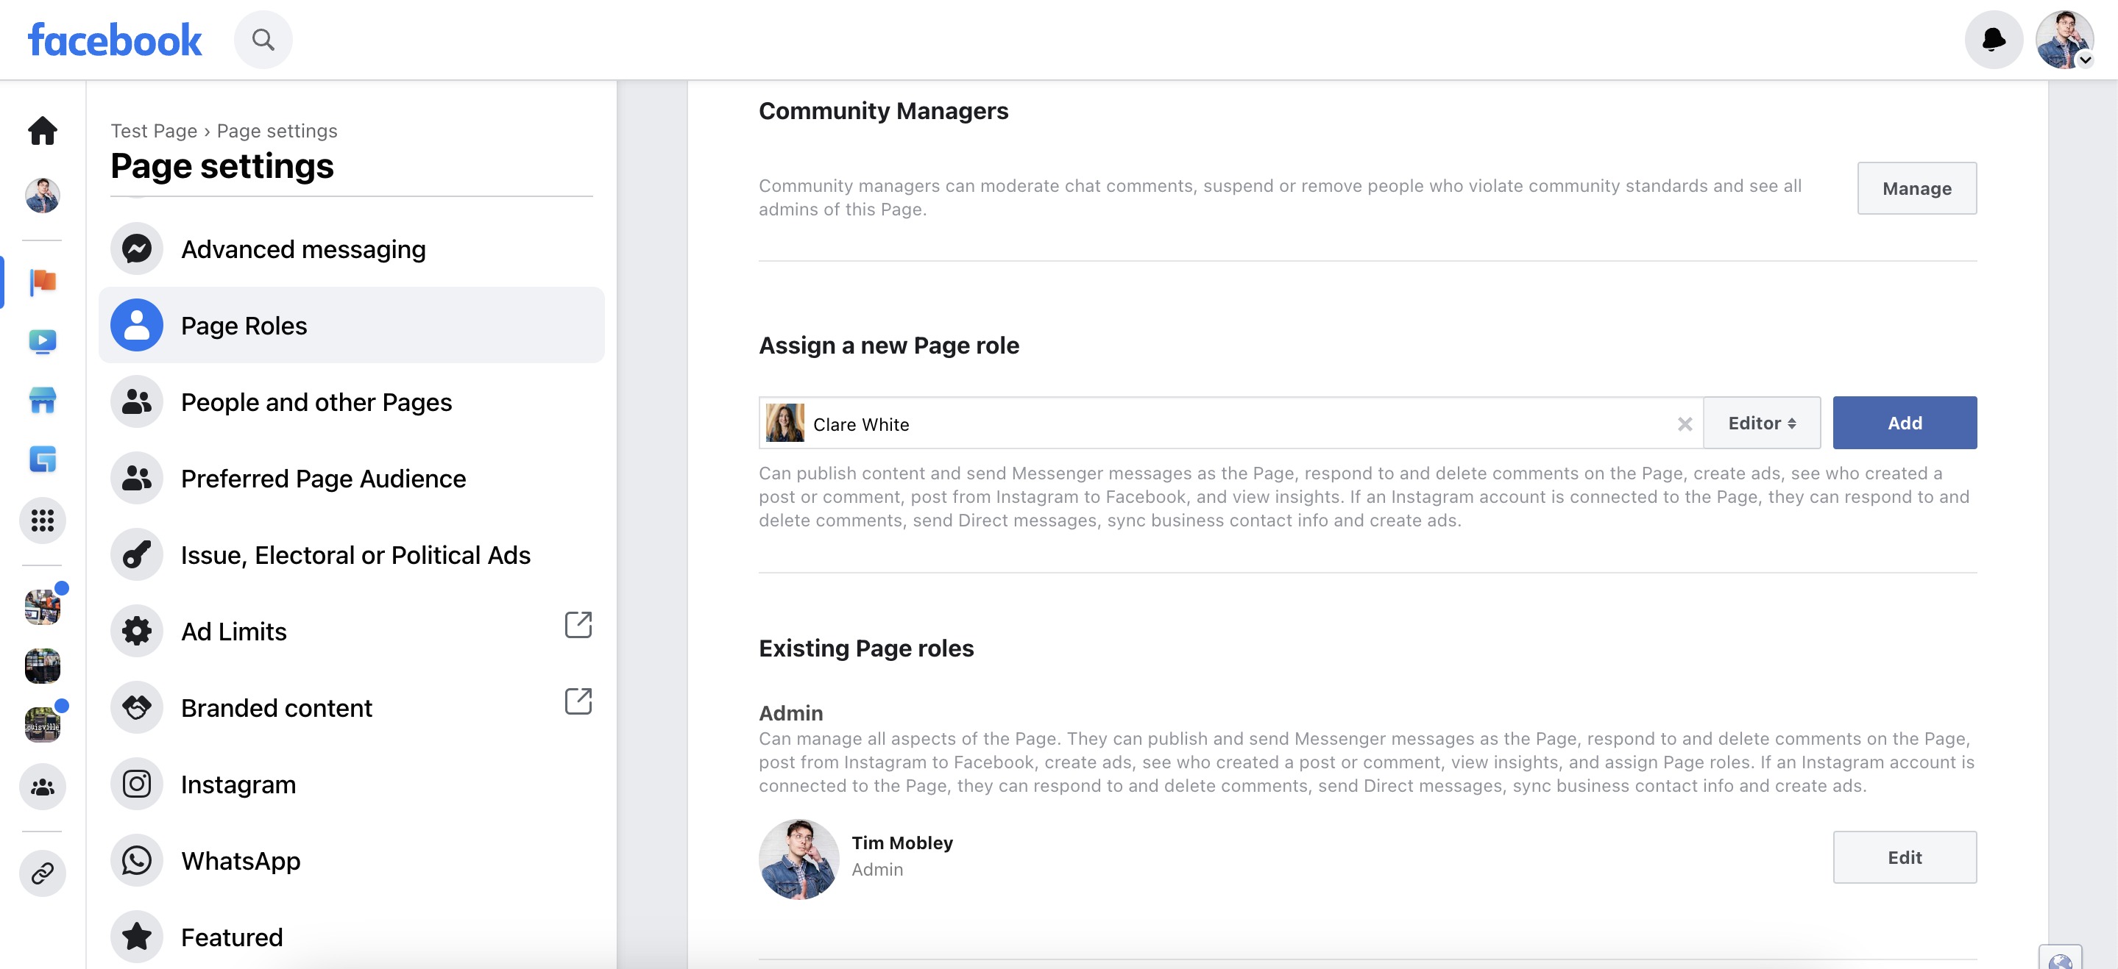
Task: Click the key icon for Political Ads
Action: click(x=136, y=554)
